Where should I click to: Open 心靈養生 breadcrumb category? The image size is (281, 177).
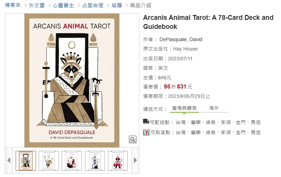click(x=63, y=5)
